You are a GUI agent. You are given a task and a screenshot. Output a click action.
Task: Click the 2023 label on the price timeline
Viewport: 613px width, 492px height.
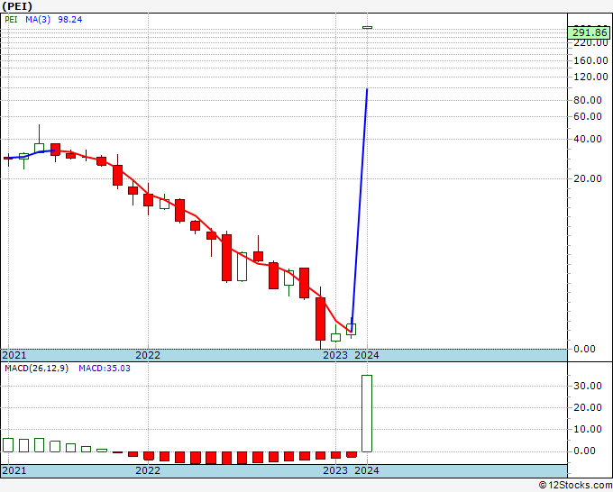[x=335, y=355]
